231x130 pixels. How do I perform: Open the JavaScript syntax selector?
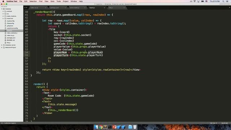click(225, 123)
